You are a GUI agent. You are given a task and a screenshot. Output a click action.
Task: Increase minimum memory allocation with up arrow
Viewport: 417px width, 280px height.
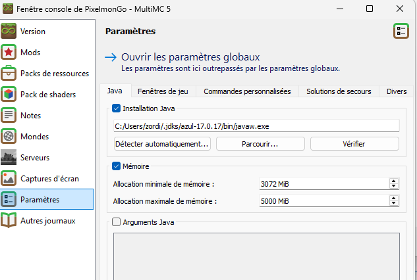pos(394,181)
